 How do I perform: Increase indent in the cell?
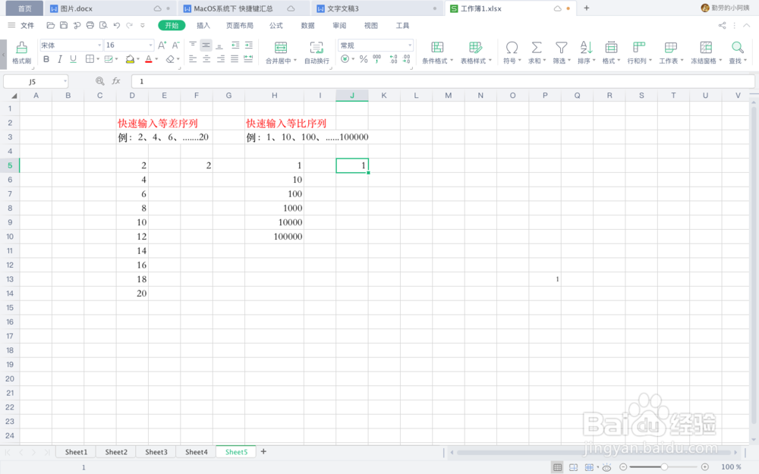249,45
